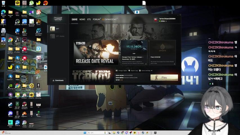Select EFT: Arena in the game list
This screenshot has width=240, height=135.
click(58, 36)
